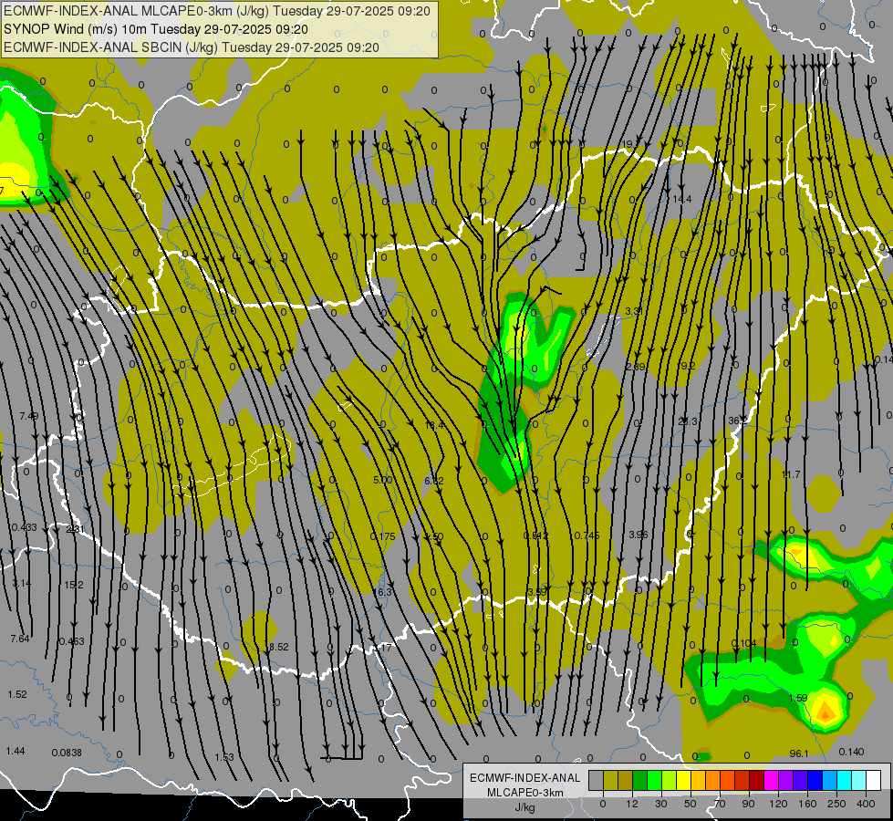
Task: Click the MLCAPE0-3km label beside the color bar
Action: (525, 792)
